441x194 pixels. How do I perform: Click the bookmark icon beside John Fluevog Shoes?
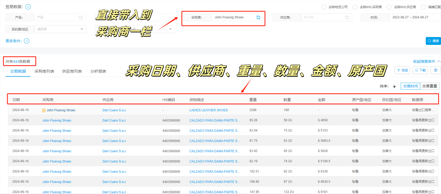point(44,111)
